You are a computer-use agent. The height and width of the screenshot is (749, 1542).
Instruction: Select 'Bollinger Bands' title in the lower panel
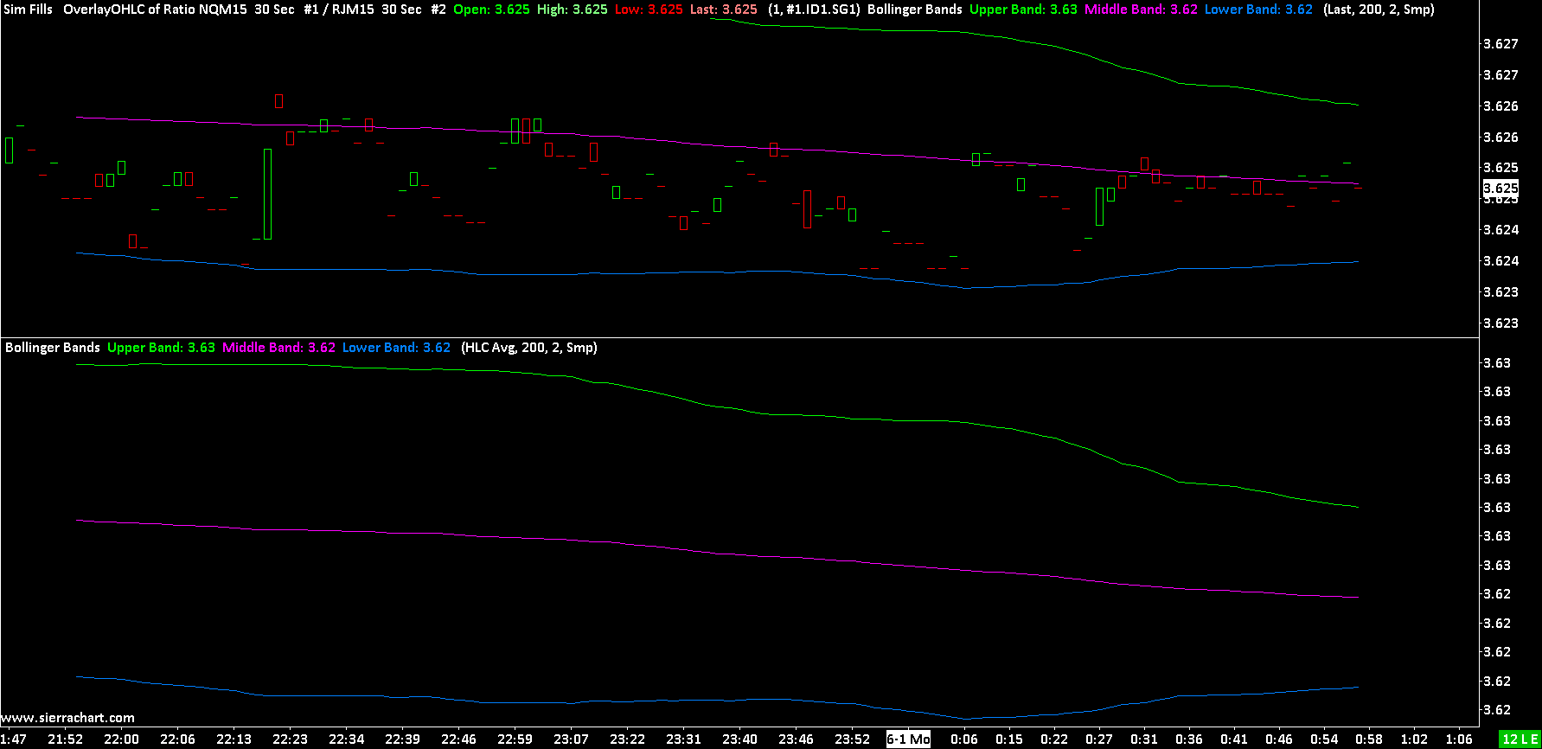click(x=53, y=348)
